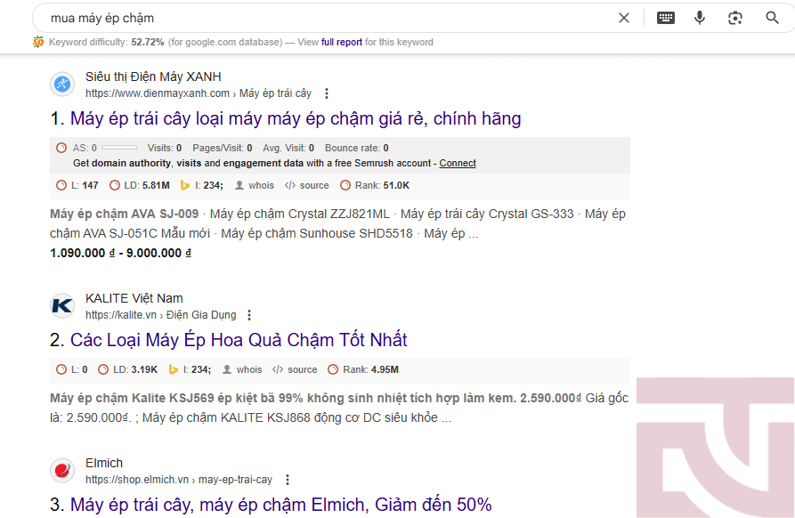
Task: Open the on-screen keyboard icon
Action: coord(665,19)
